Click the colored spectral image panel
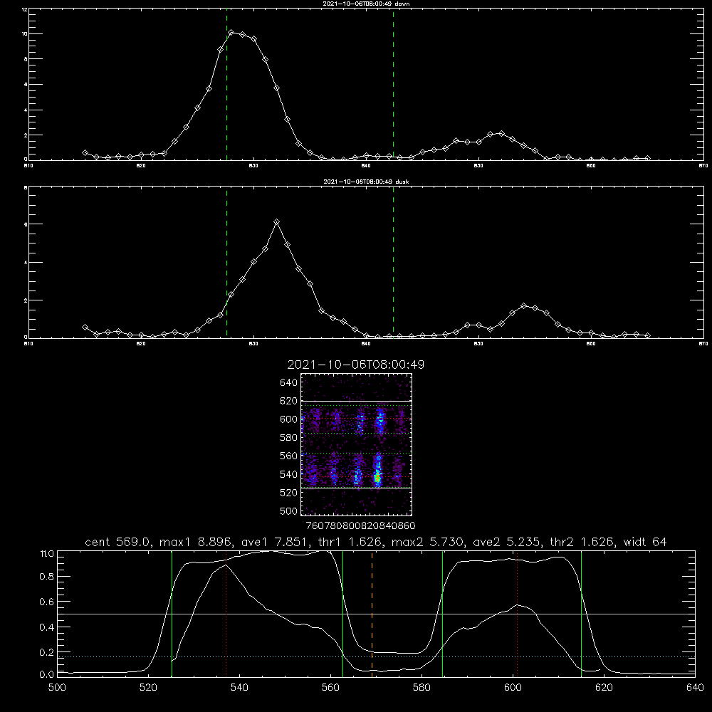The height and width of the screenshot is (712, 712). pyautogui.click(x=357, y=444)
